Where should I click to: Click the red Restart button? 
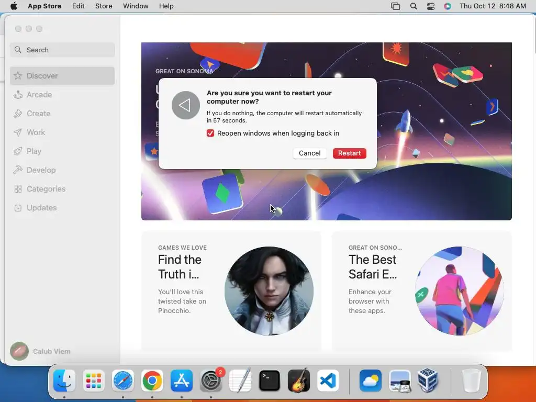point(349,153)
